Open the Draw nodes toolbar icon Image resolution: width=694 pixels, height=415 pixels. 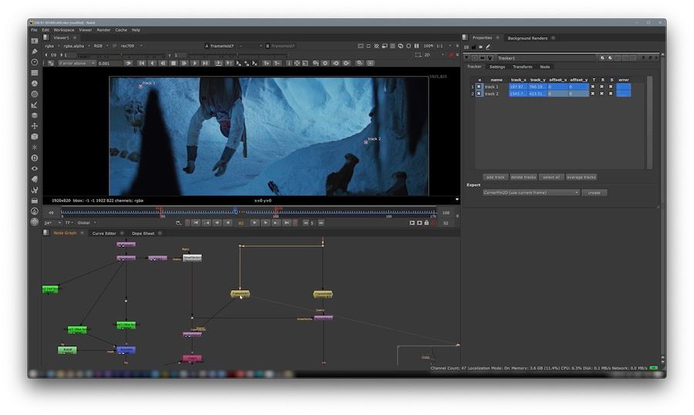click(35, 52)
